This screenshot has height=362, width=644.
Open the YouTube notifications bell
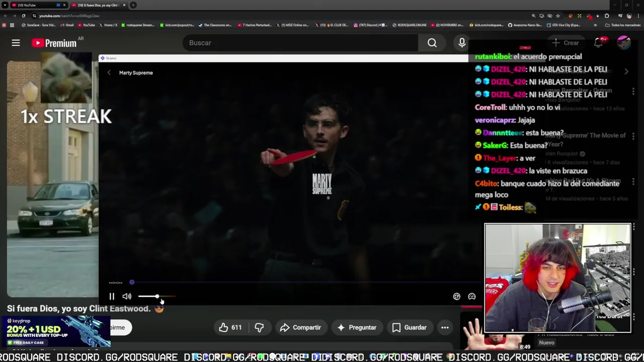click(598, 43)
